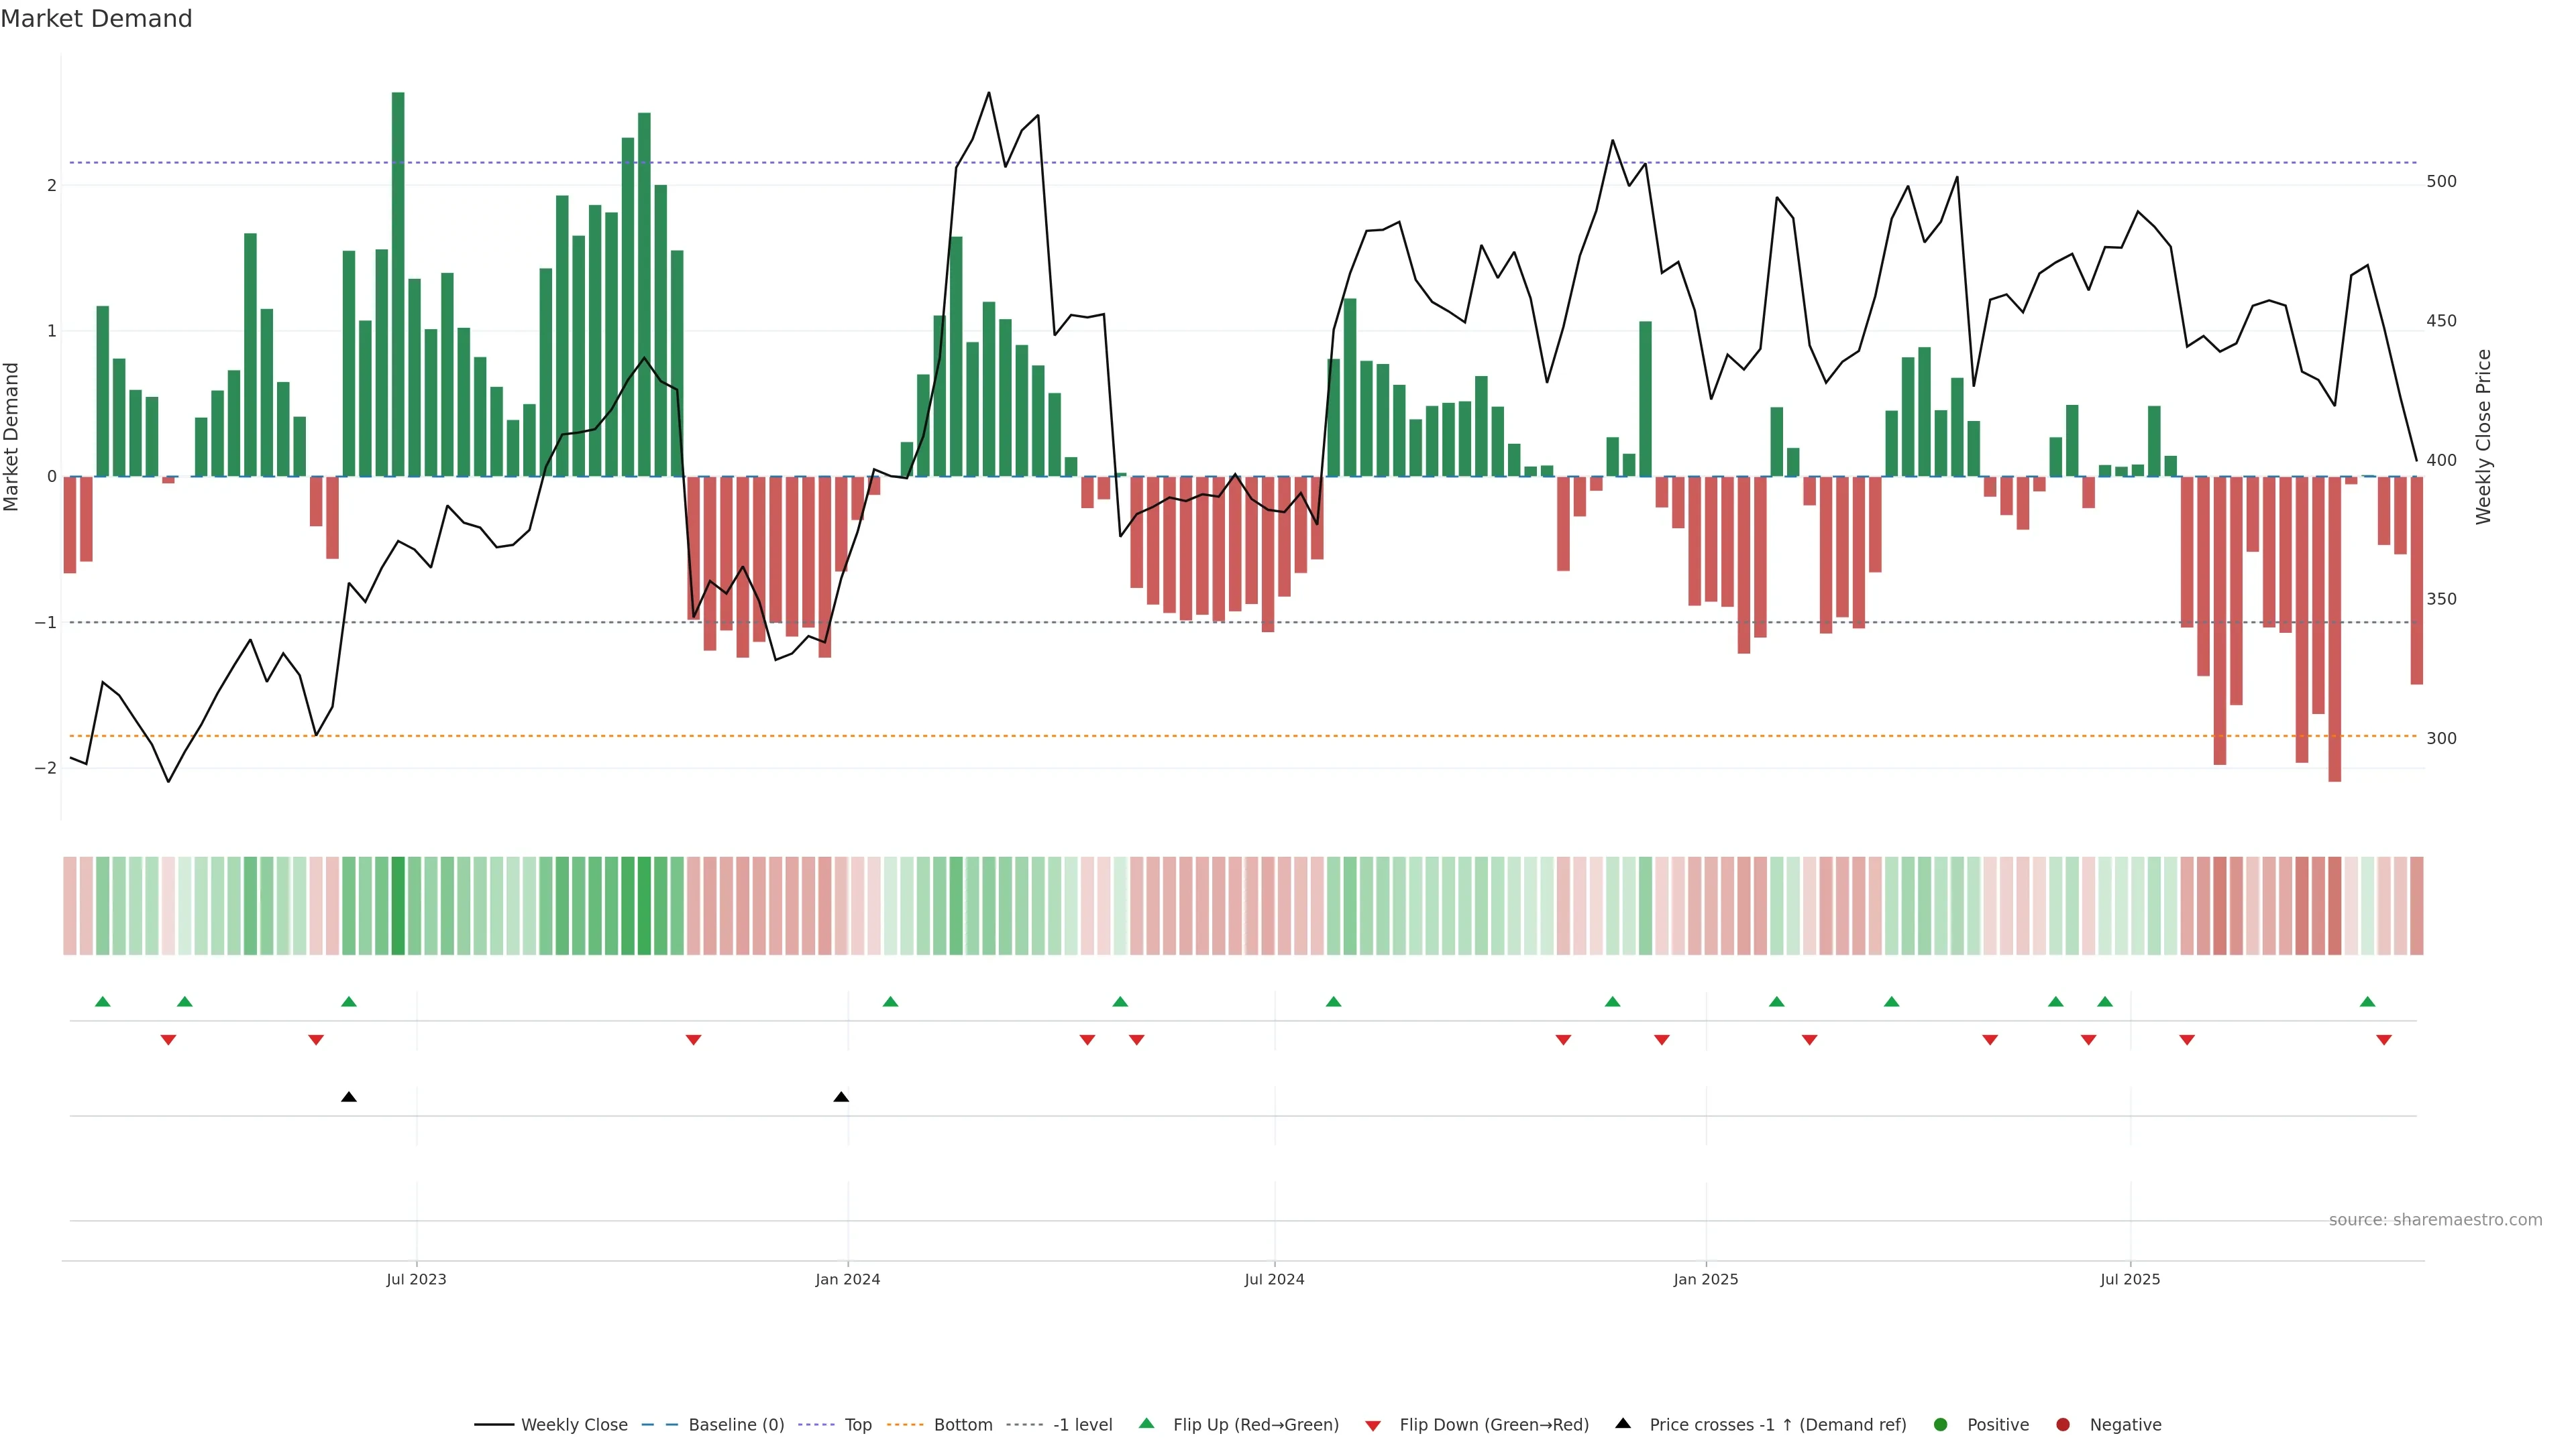Screen dimensions: 2576x1448
Task: Click the darkest green heatmap cell
Action: (x=398, y=906)
